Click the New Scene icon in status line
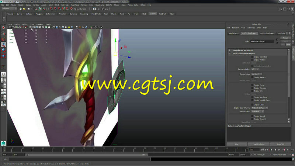 (21, 9)
